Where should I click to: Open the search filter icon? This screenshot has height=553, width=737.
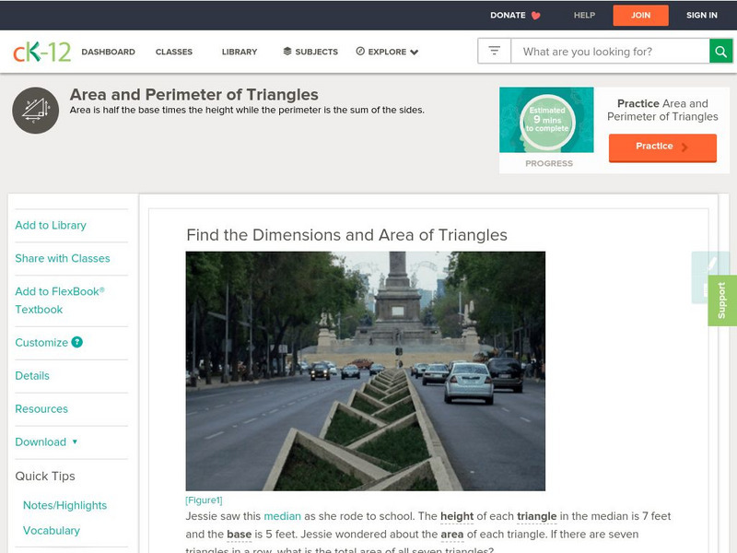click(494, 51)
